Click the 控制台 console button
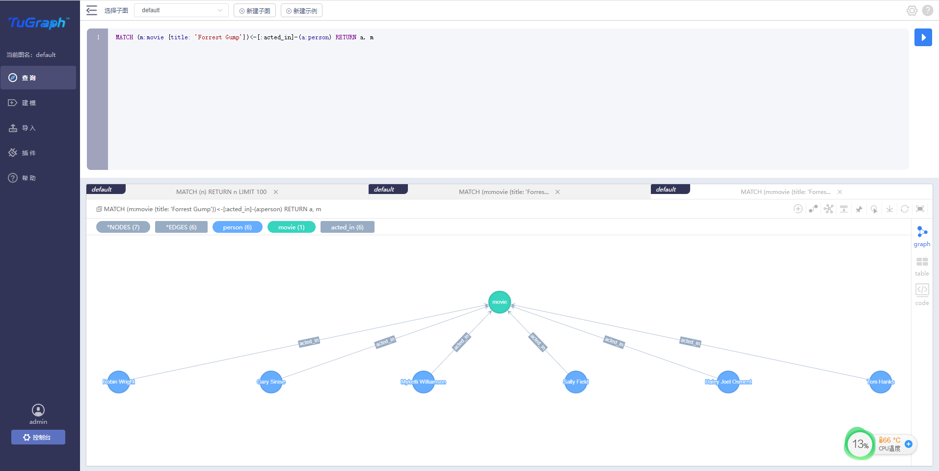This screenshot has width=939, height=471. pos(38,437)
